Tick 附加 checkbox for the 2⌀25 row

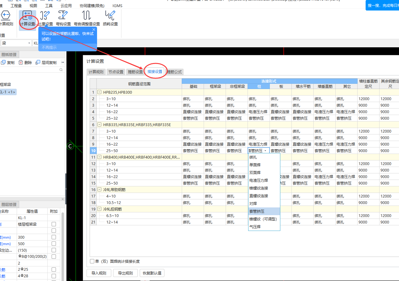54,270
